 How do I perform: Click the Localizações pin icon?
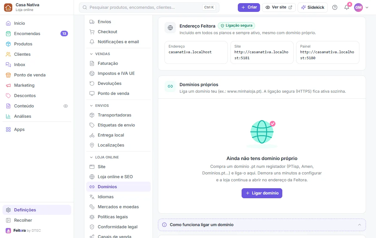[92, 145]
